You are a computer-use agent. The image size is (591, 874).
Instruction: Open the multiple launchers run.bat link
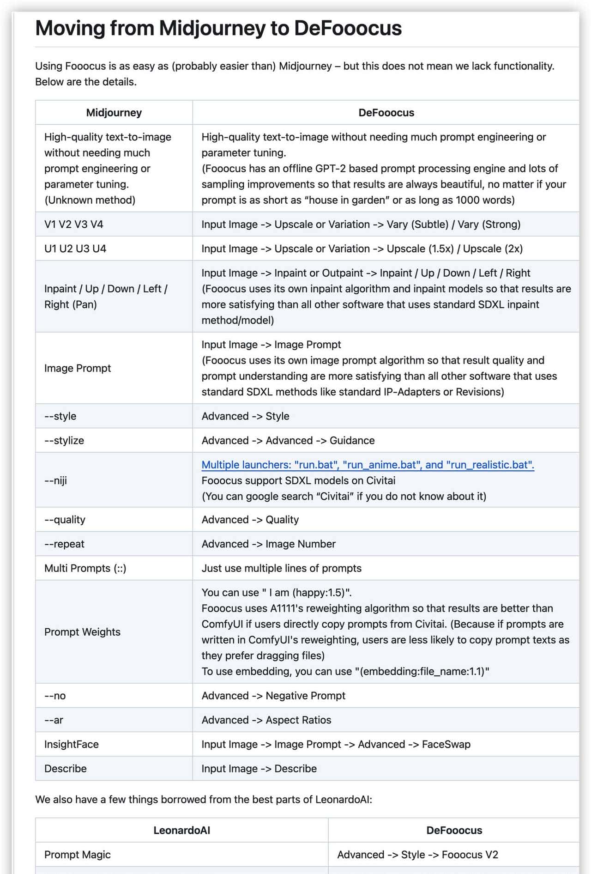368,465
